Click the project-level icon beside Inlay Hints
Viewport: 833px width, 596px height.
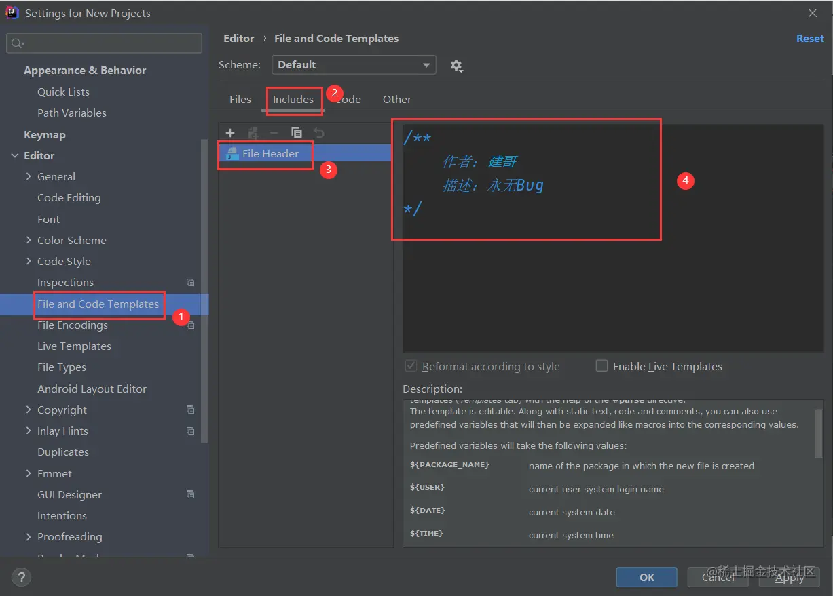click(x=190, y=431)
